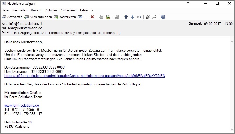235x134 pixels.
Task: Open the ? help menu
Action: coord(92,10)
